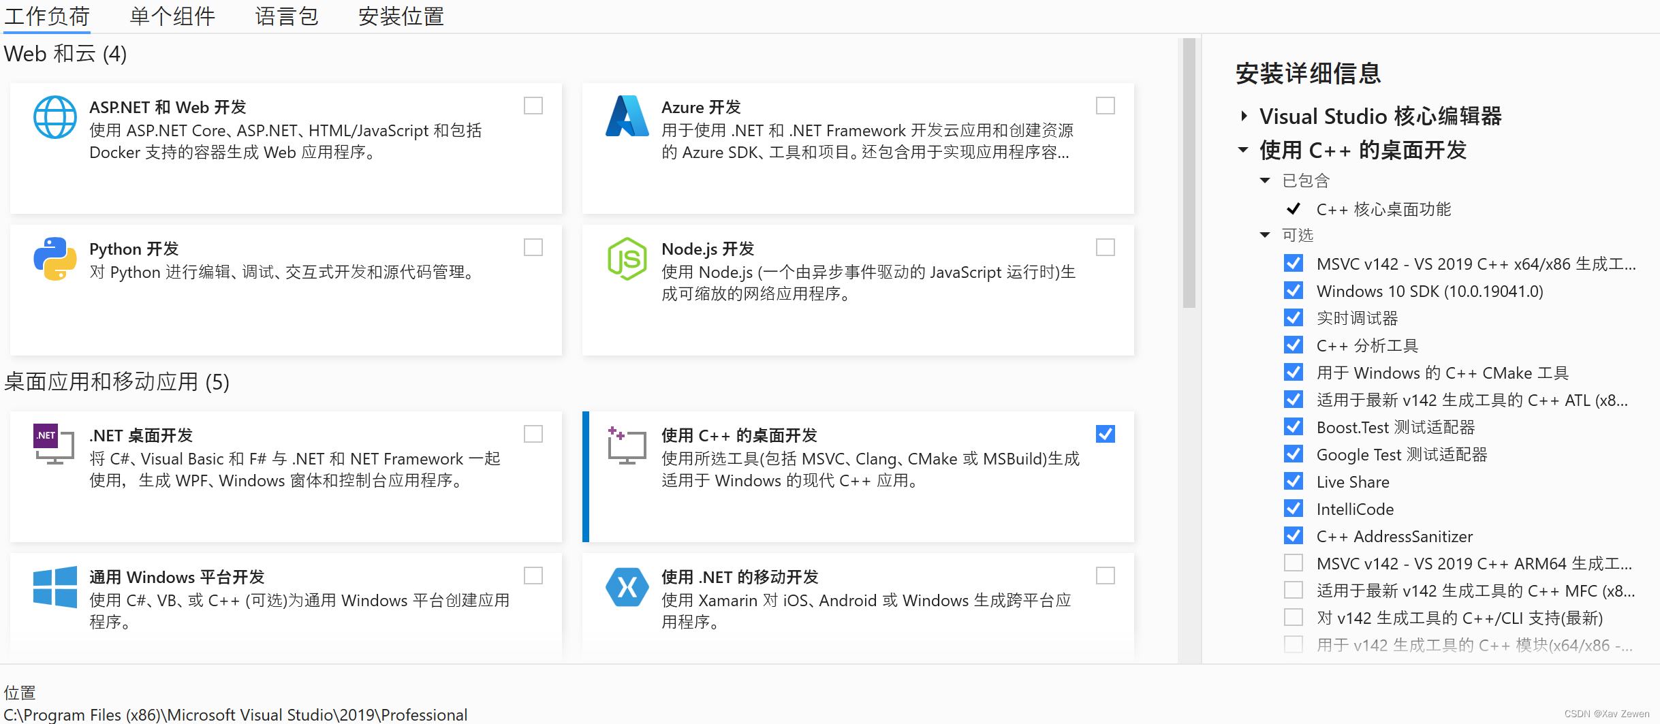This screenshot has height=724, width=1660.
Task: Uncheck Windows 10 SDK (10.0.19041.0)
Action: click(1294, 291)
